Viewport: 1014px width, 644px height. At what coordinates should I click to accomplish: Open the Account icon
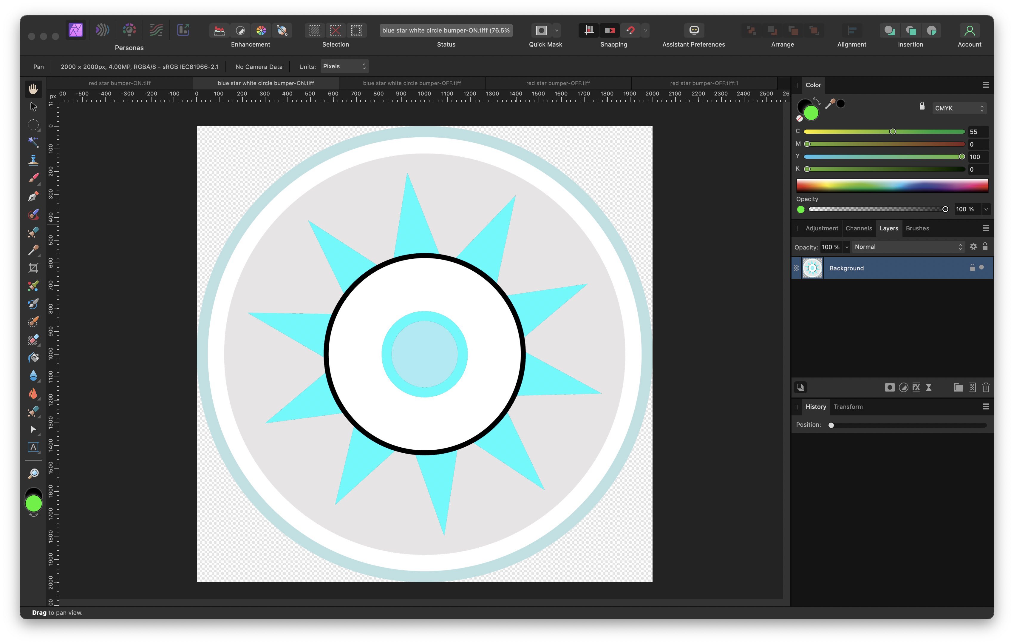pyautogui.click(x=969, y=30)
